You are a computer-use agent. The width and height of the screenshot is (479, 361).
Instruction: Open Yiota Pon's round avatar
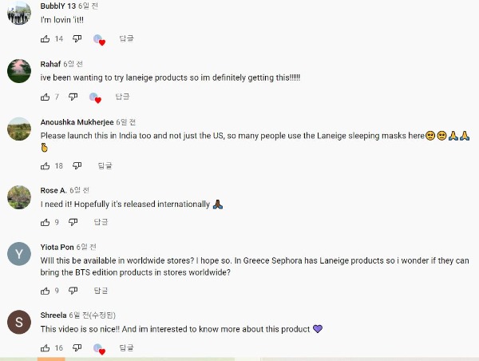(19, 254)
